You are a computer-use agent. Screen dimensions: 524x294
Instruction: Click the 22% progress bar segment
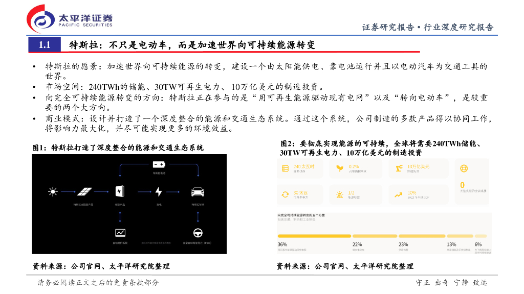tap(375, 236)
